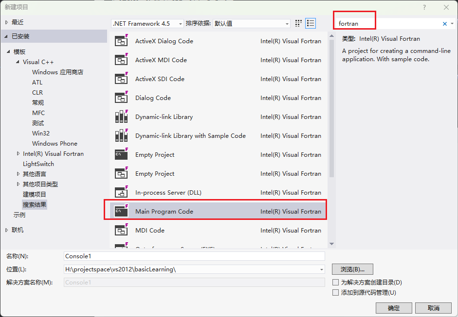Enable create directory for solution checkbox
The height and width of the screenshot is (317, 458).
pyautogui.click(x=335, y=283)
